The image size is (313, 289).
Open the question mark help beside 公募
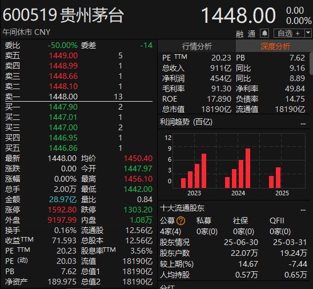(181, 220)
